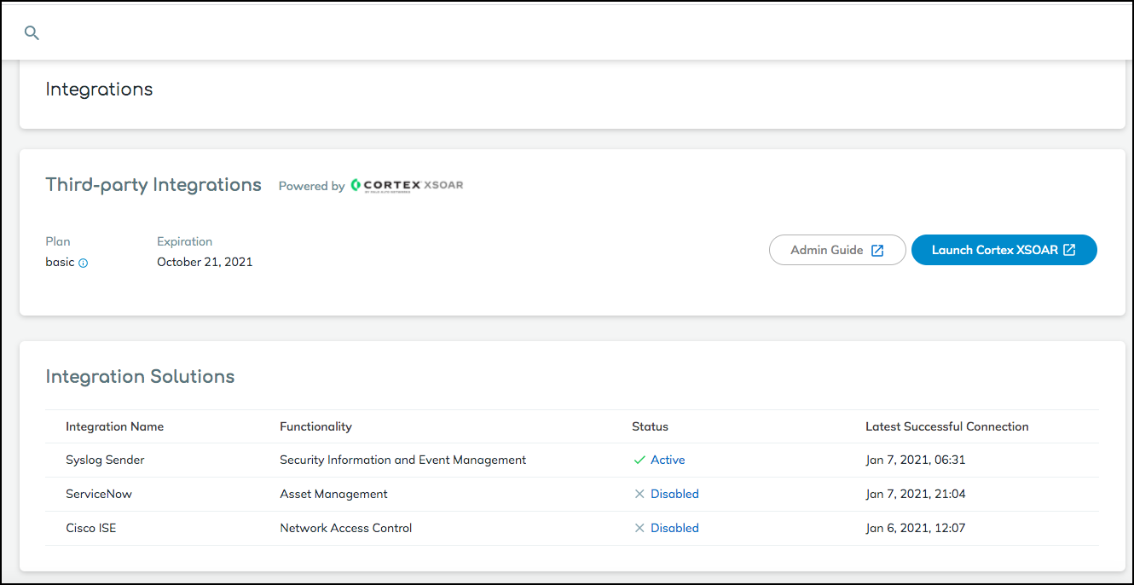Click the Active status link for Syslog Sender
Screen dimensions: 1134x585
(668, 460)
